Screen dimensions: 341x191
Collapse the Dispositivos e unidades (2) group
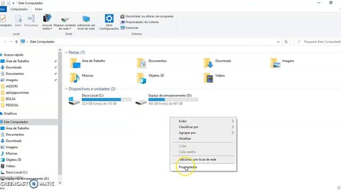click(x=66, y=89)
